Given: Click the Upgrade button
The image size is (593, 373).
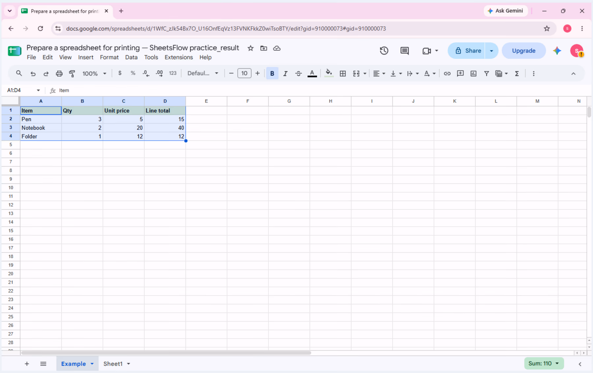Looking at the screenshot, I should pyautogui.click(x=523, y=51).
